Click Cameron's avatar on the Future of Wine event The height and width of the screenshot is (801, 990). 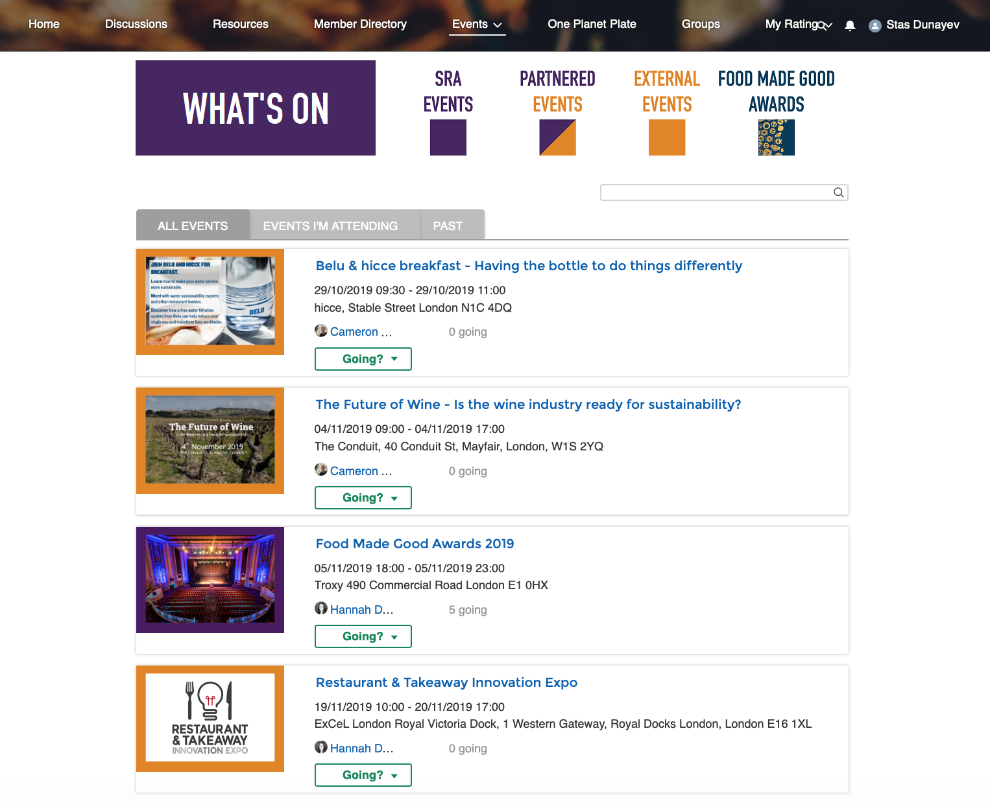point(321,469)
